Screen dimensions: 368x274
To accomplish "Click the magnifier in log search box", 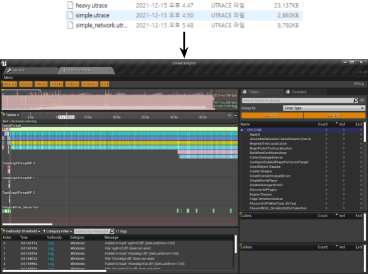I will point(112,232).
